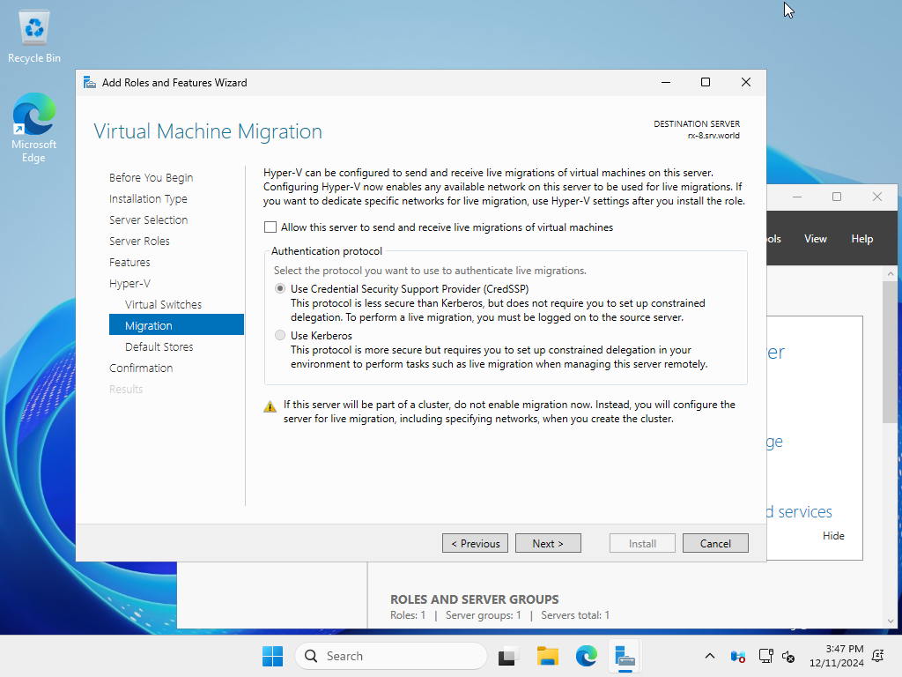The height and width of the screenshot is (677, 902).
Task: Open the Recycle Bin desktop icon
Action: tap(34, 37)
